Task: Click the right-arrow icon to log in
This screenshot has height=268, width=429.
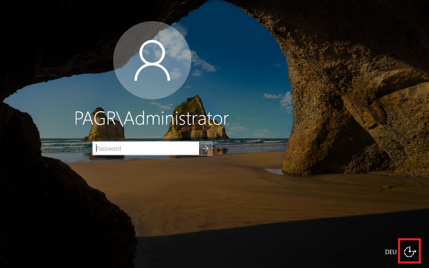Action: coord(206,149)
